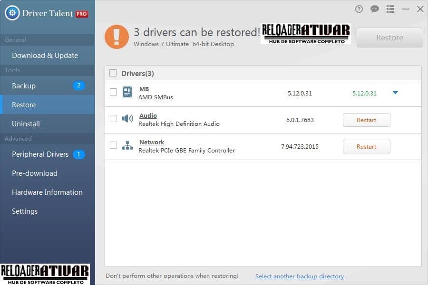Close the Driver Talent window
Viewport: 428px width, 285px height.
(x=420, y=9)
